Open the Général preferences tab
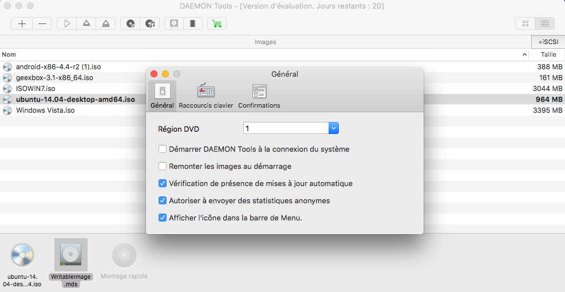Viewport: 565px width, 292px height. [x=162, y=96]
